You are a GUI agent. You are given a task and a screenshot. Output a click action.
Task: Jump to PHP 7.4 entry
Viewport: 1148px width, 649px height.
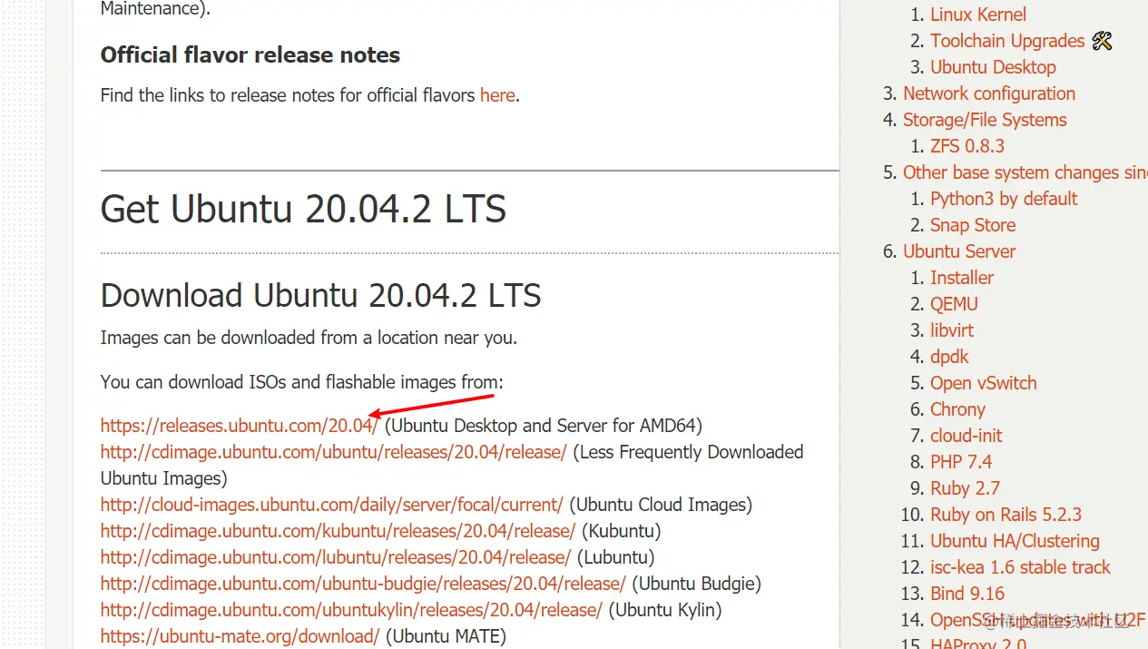pyautogui.click(x=961, y=462)
